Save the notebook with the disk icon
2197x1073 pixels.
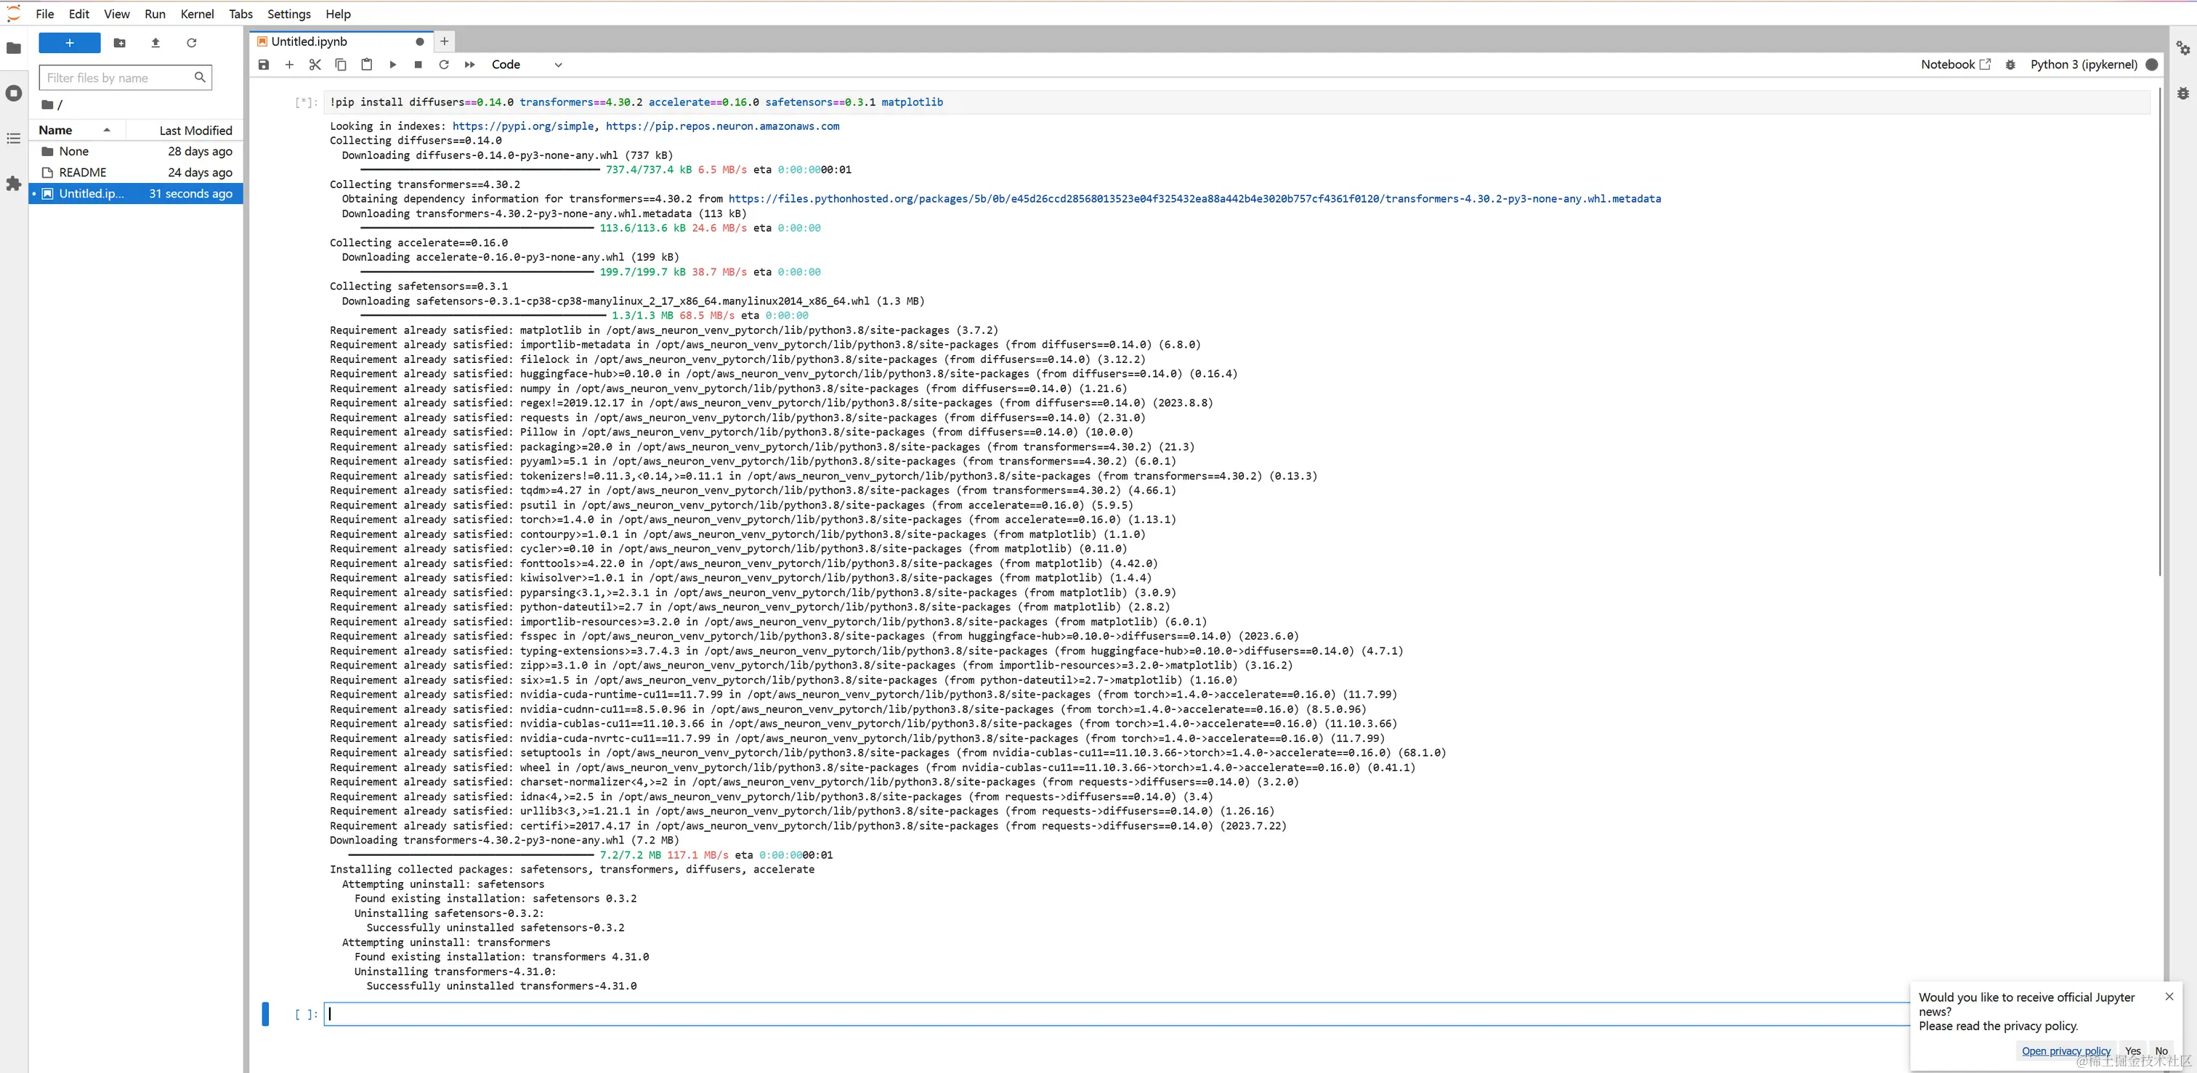[x=264, y=65]
